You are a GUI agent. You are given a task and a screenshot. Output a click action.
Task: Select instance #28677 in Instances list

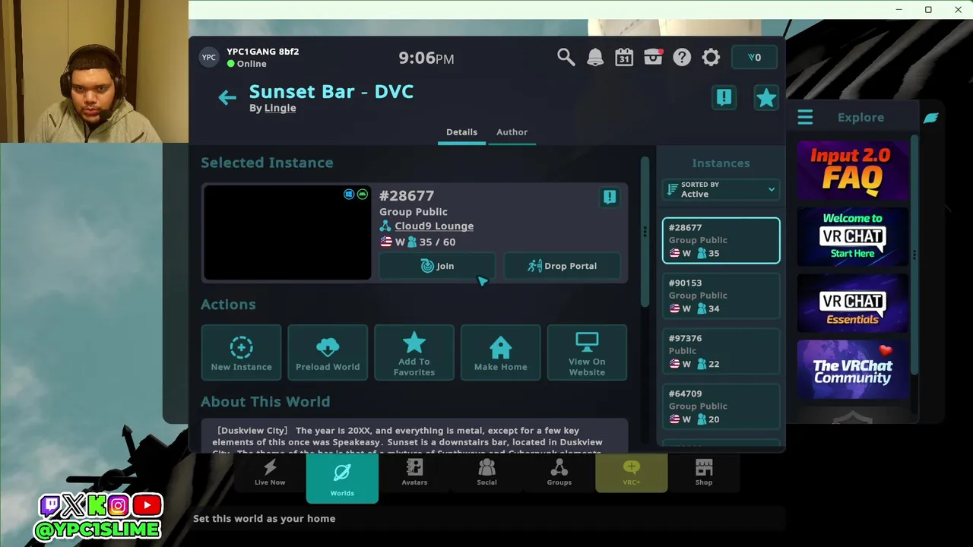coord(721,241)
